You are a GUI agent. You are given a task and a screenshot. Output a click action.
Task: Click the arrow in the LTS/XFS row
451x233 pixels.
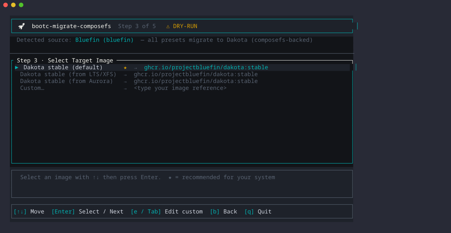pos(125,75)
